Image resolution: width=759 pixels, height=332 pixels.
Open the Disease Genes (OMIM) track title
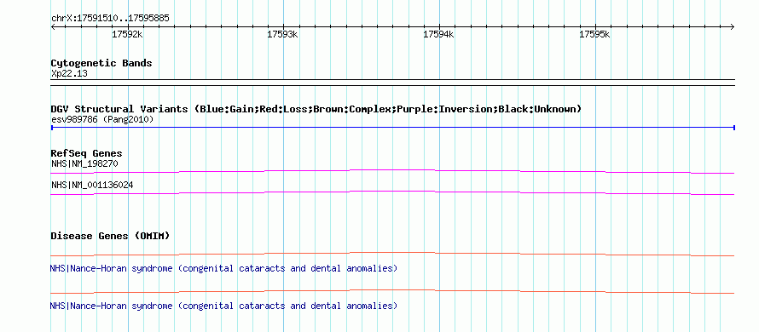coord(110,236)
